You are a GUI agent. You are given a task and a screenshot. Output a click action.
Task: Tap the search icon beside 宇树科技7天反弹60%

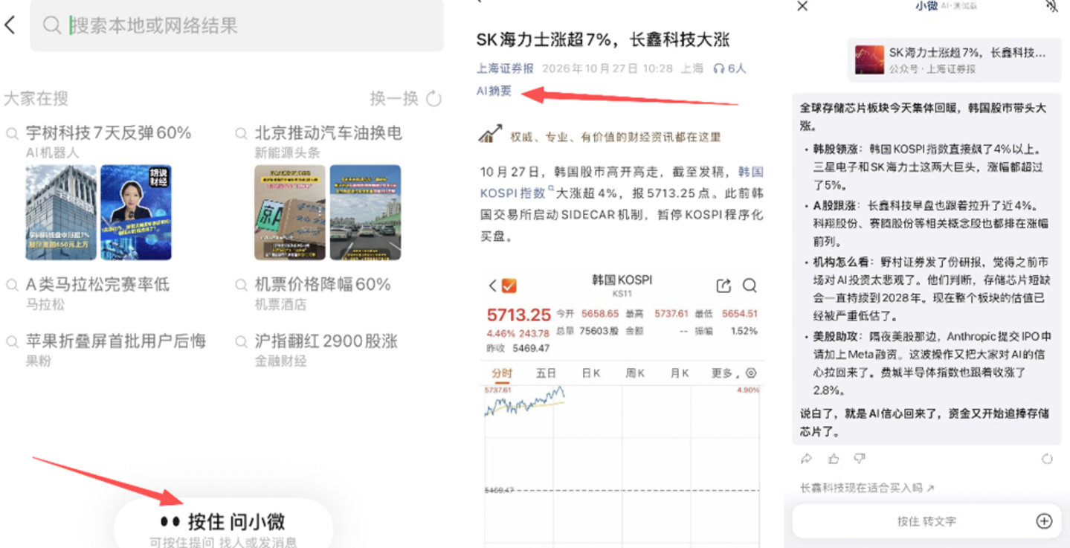pos(12,134)
